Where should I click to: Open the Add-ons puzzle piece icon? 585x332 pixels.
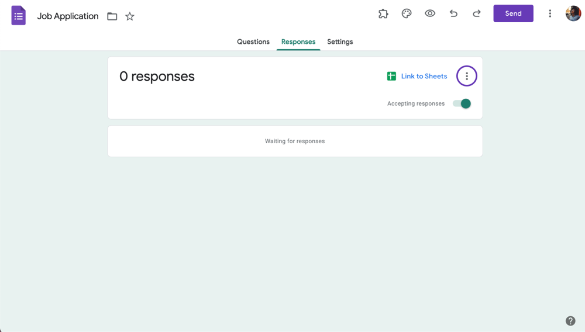pos(383,13)
